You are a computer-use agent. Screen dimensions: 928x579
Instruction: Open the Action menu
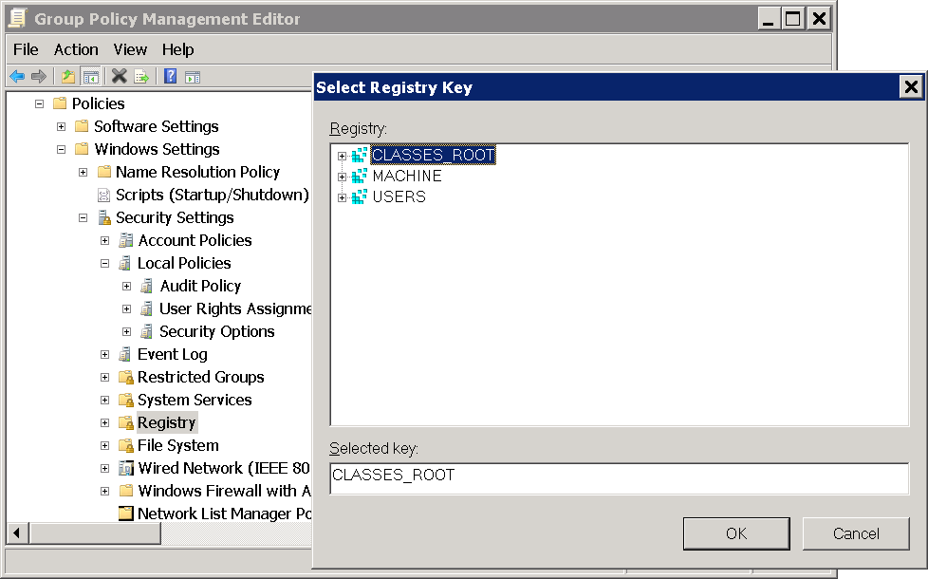(x=76, y=49)
